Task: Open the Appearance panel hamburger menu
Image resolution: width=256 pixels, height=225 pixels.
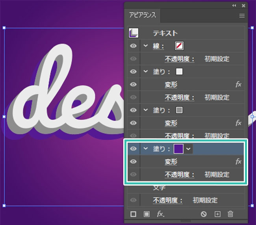Action: pos(242,16)
